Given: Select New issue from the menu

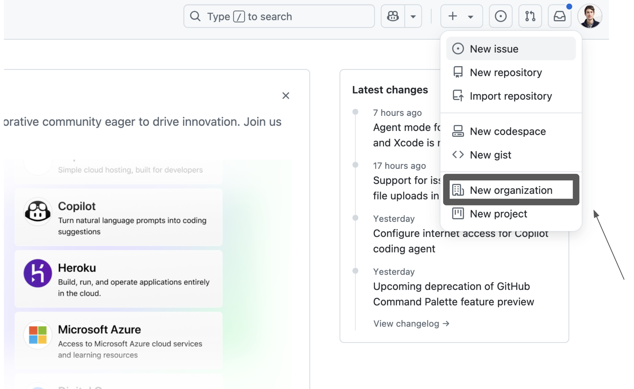Looking at the screenshot, I should [511, 49].
